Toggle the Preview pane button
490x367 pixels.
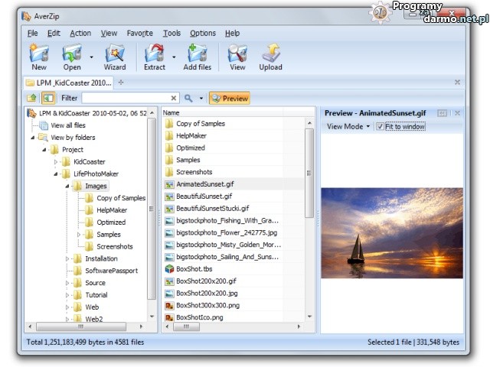[229, 98]
